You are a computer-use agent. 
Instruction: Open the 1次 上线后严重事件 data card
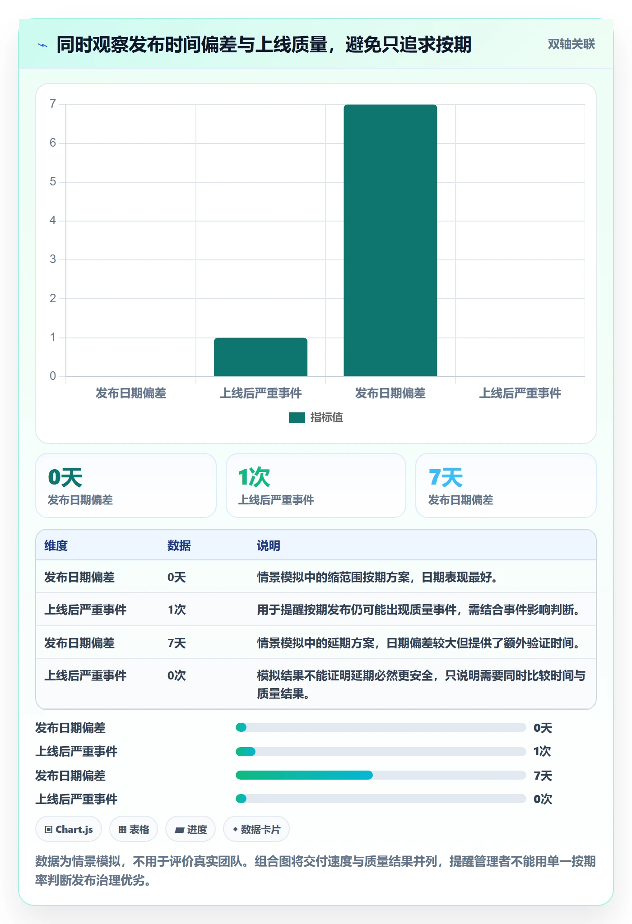(316, 485)
